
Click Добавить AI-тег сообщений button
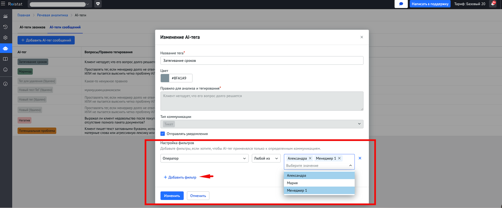46,40
